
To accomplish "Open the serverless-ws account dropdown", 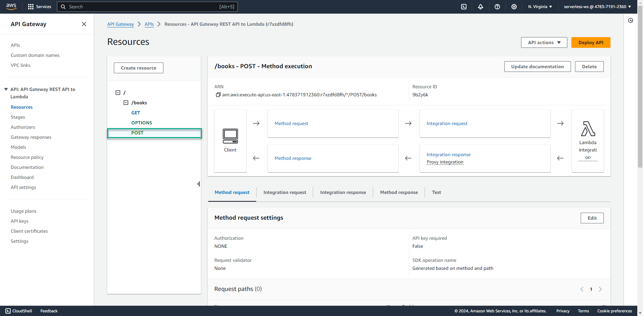I will 597,7.
